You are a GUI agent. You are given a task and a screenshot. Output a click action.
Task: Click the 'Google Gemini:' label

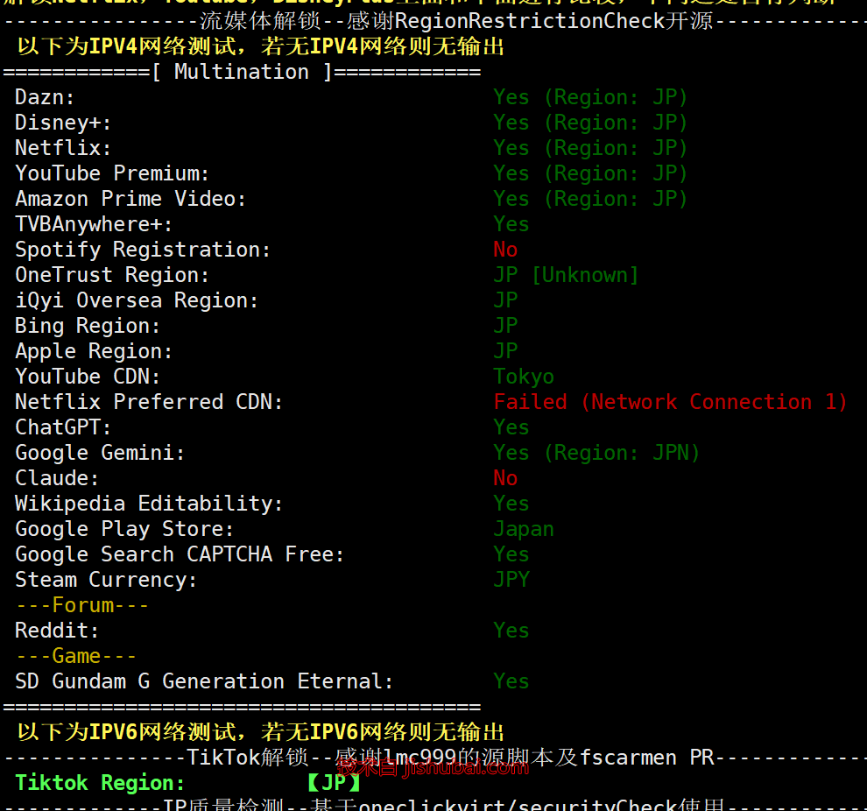100,453
